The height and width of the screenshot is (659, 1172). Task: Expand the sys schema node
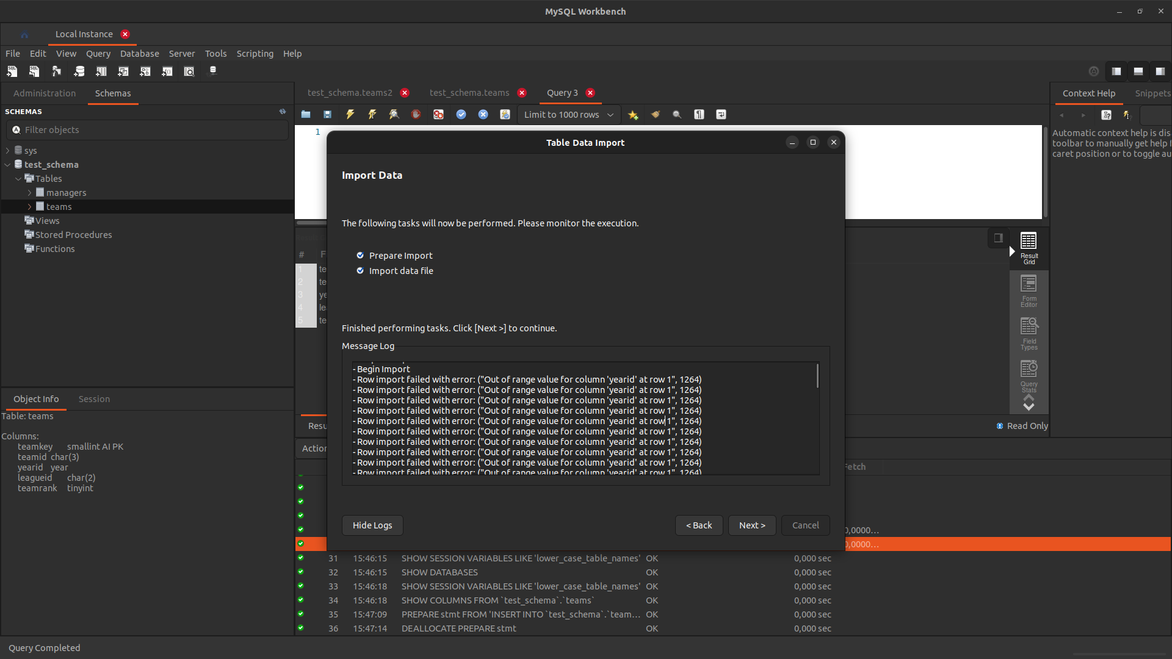[x=7, y=151]
